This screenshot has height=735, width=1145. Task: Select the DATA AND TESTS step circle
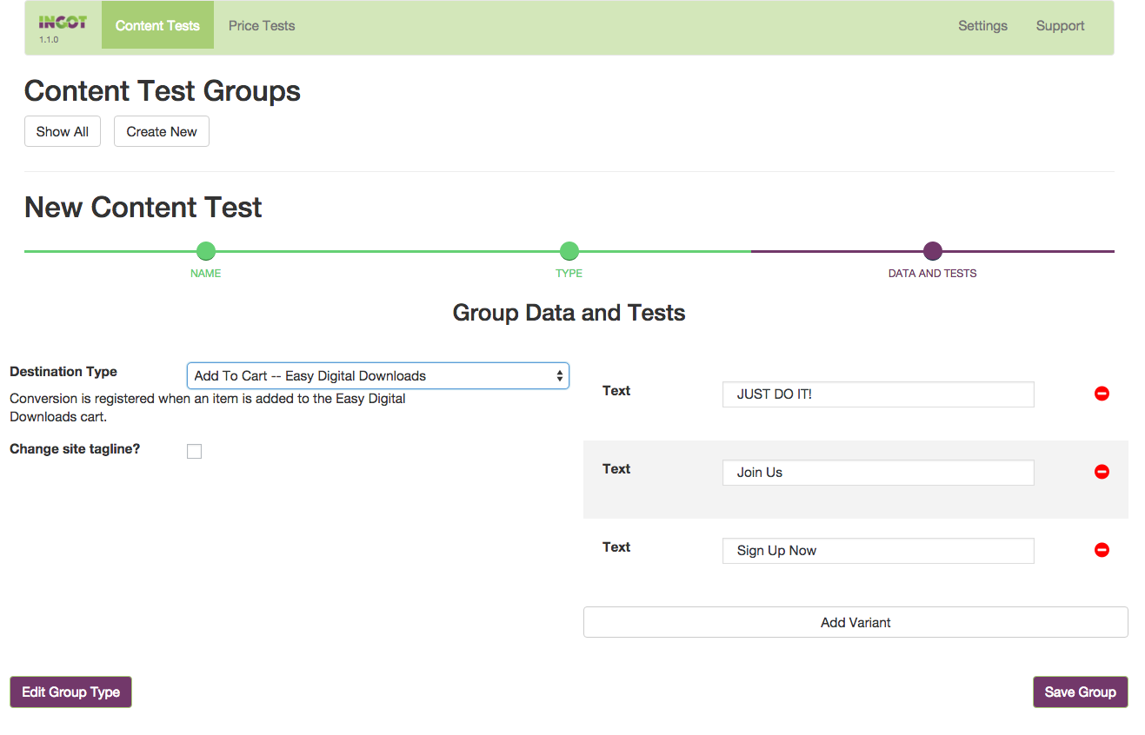[933, 251]
